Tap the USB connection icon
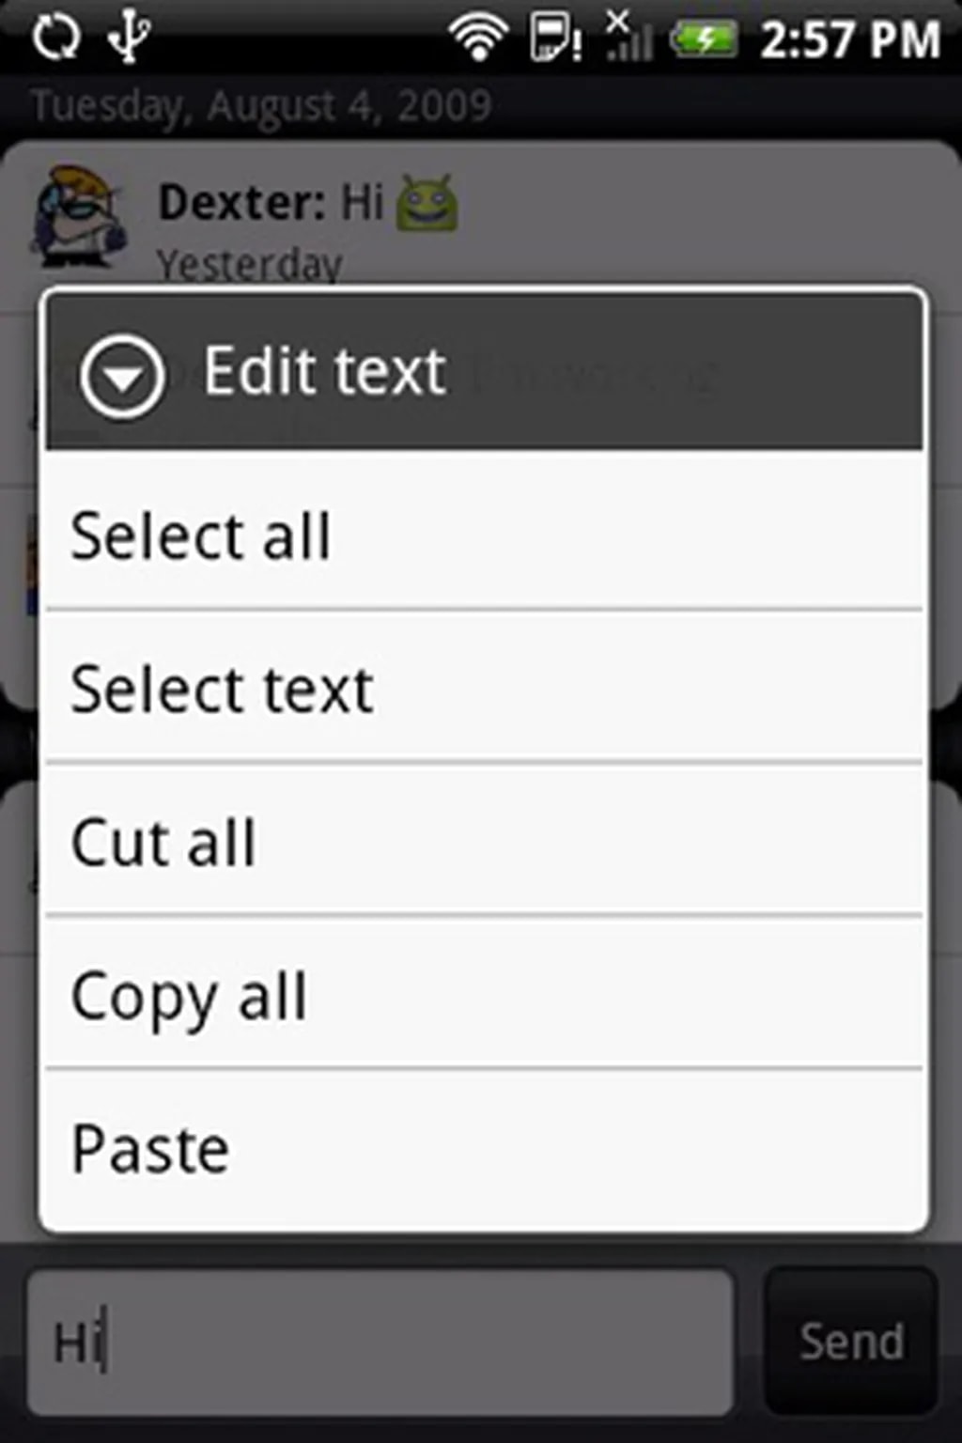Screen dimensions: 962x1443 [129, 39]
